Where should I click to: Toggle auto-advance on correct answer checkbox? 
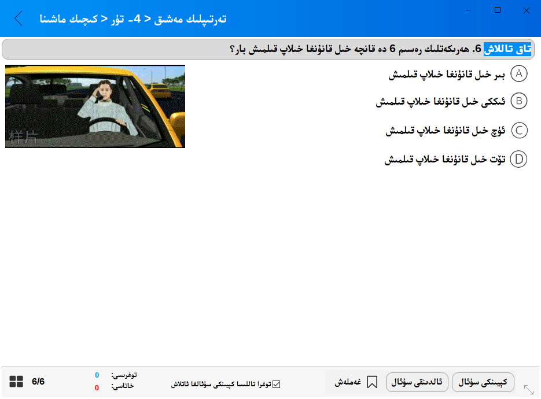pyautogui.click(x=276, y=384)
